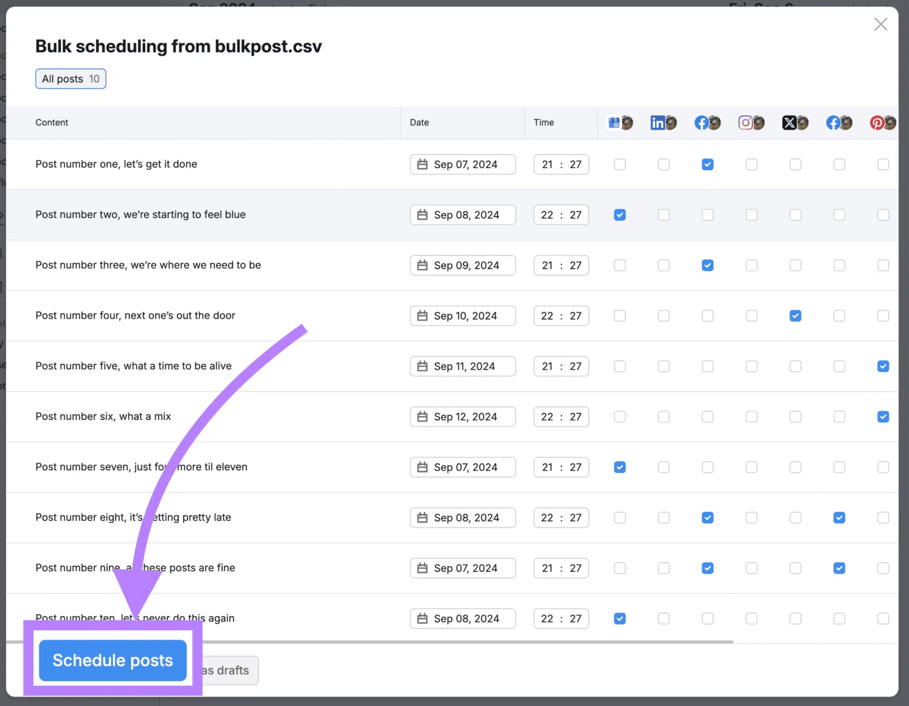Viewport: 909px width, 706px height.
Task: Open calendar icon for post ten date
Action: pyautogui.click(x=422, y=619)
